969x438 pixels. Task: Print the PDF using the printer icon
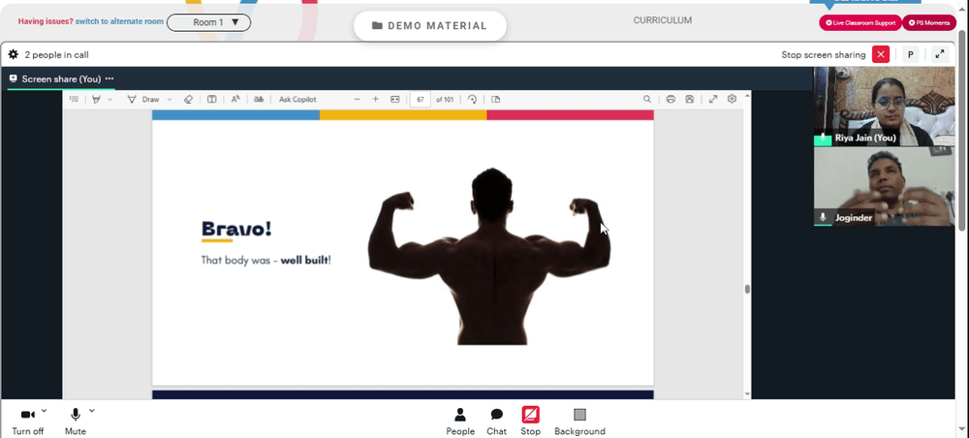pyautogui.click(x=671, y=99)
